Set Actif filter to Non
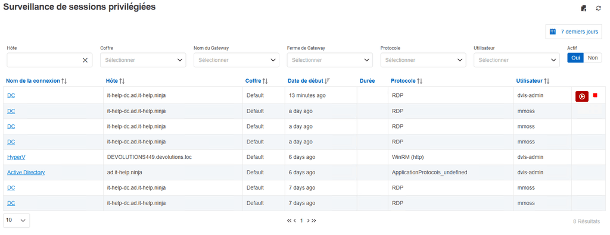 593,58
